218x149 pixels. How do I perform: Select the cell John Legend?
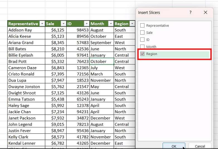[26, 124]
